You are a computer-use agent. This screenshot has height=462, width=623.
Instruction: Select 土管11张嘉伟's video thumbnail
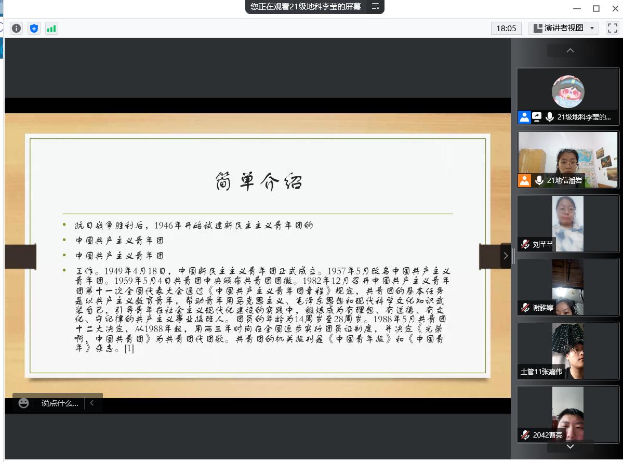click(x=567, y=351)
